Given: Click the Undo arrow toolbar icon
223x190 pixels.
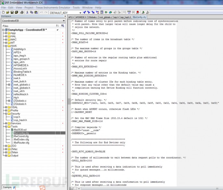Looking at the screenshot, I should point(41,12).
